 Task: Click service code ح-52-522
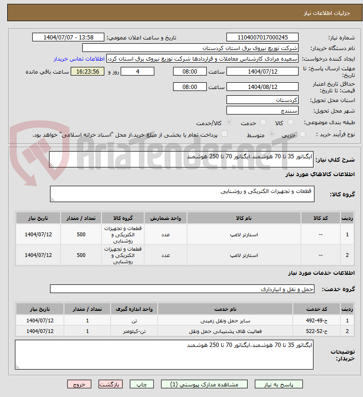[316, 331]
